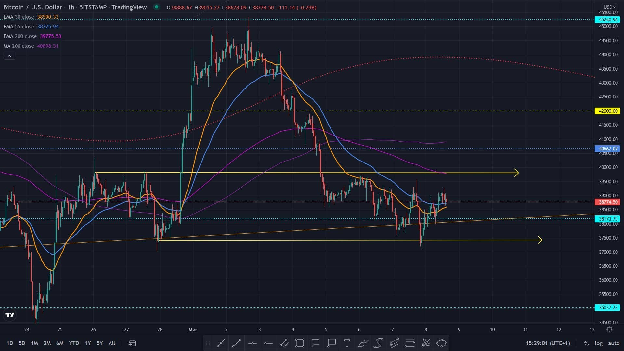Click the Bitcoin / U.S. Dollar symbol title
Image resolution: width=624 pixels, height=351 pixels.
33,7
